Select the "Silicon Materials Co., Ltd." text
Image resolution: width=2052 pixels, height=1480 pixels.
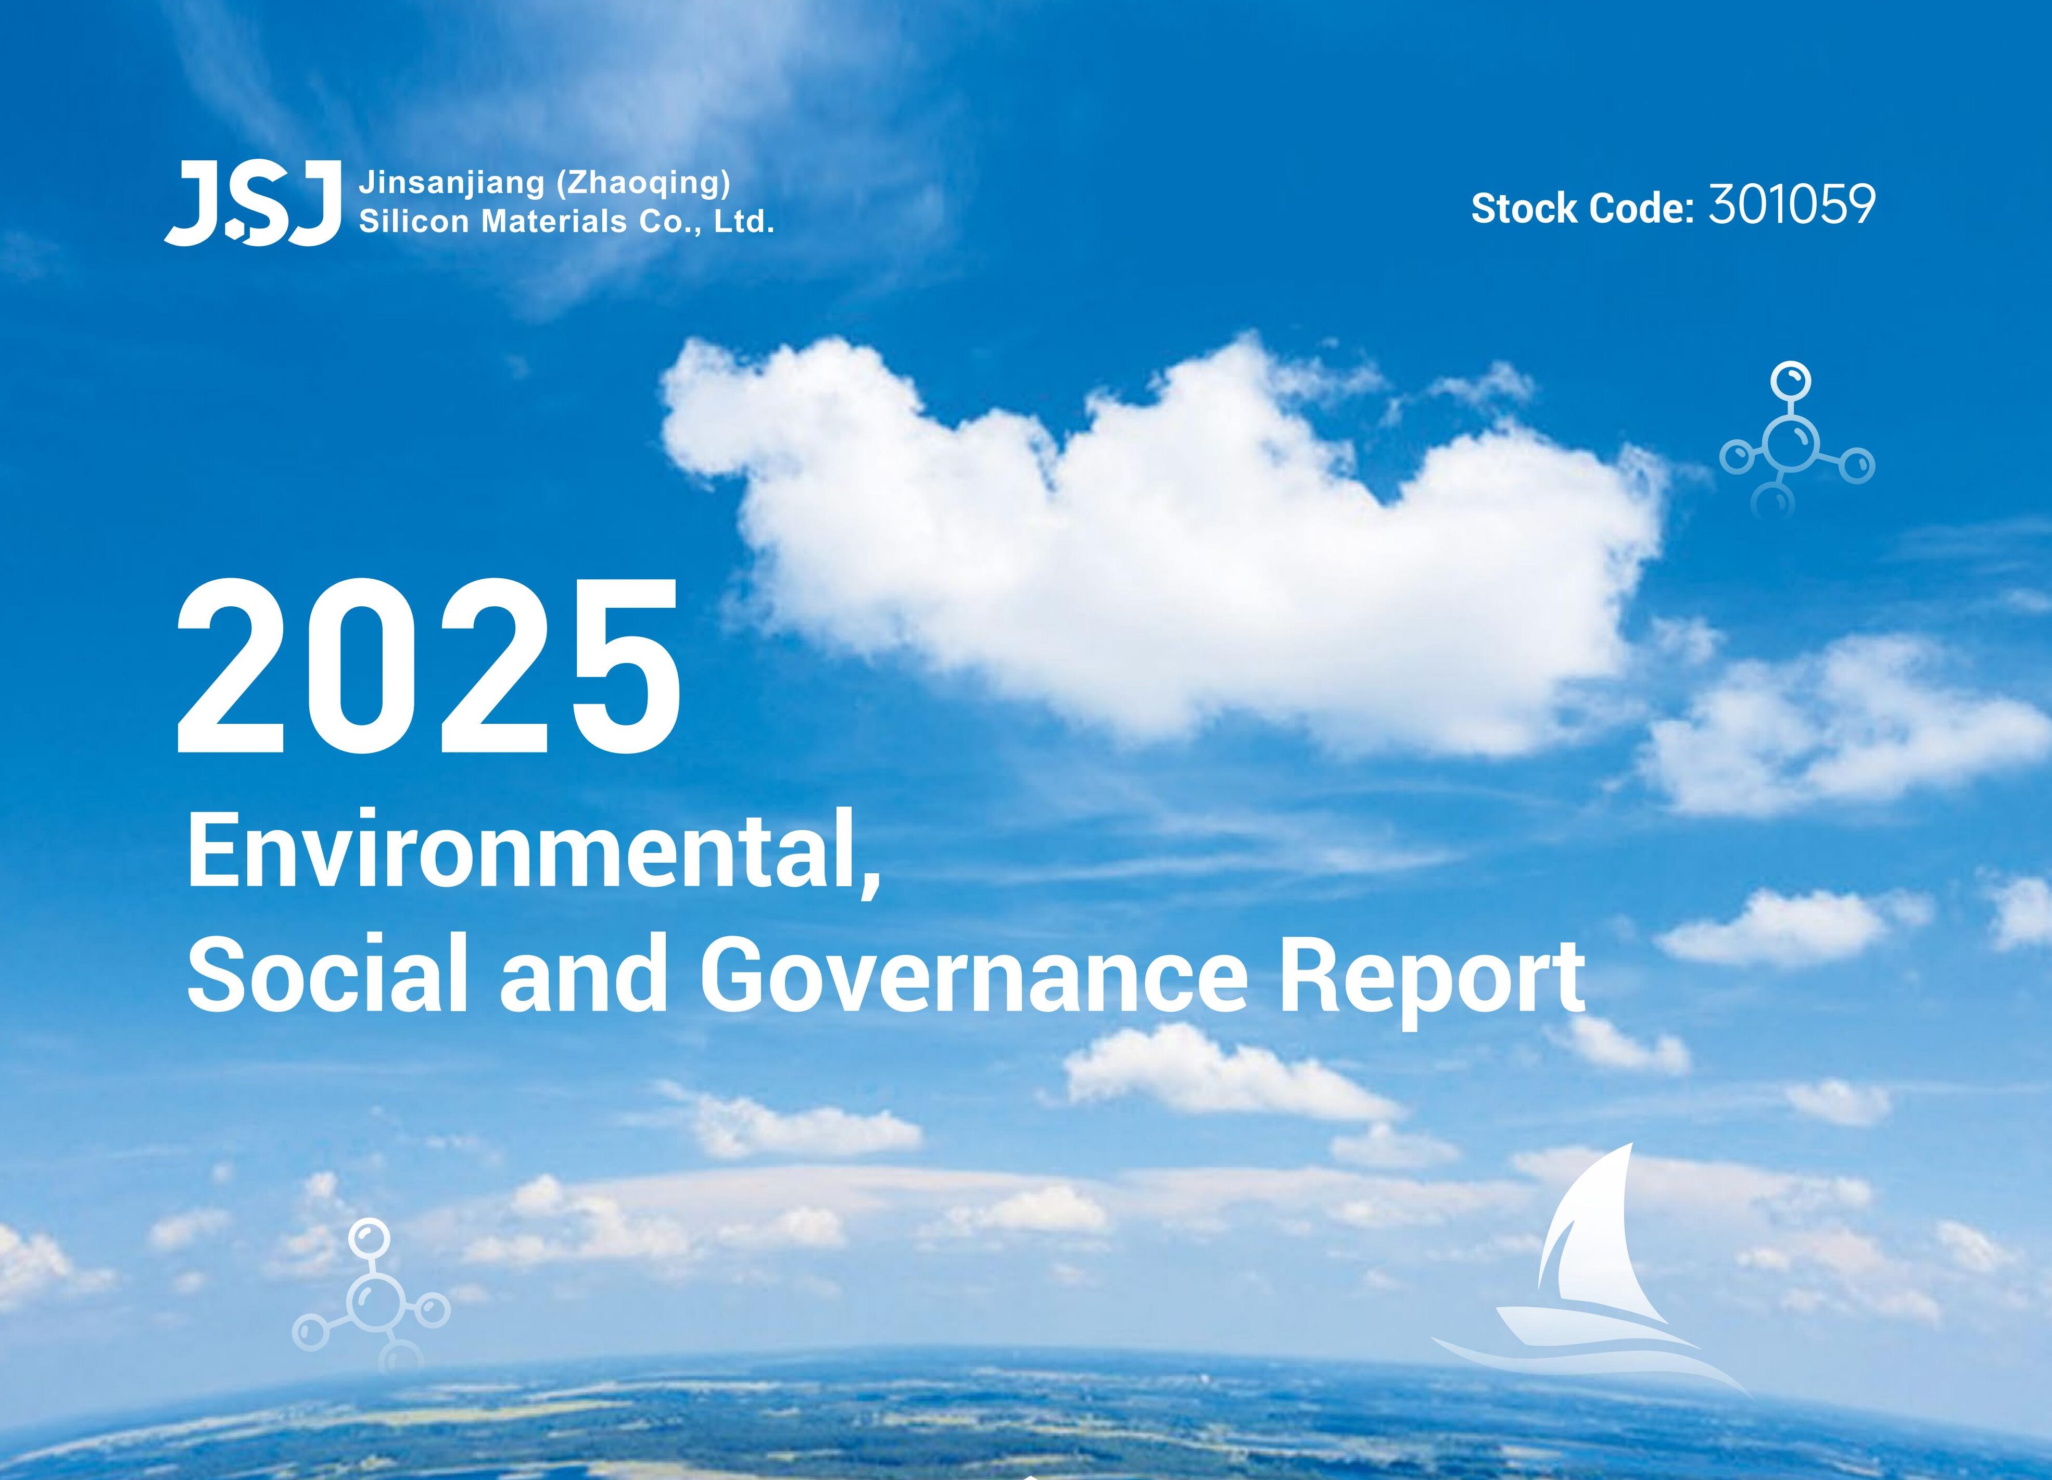[x=566, y=222]
